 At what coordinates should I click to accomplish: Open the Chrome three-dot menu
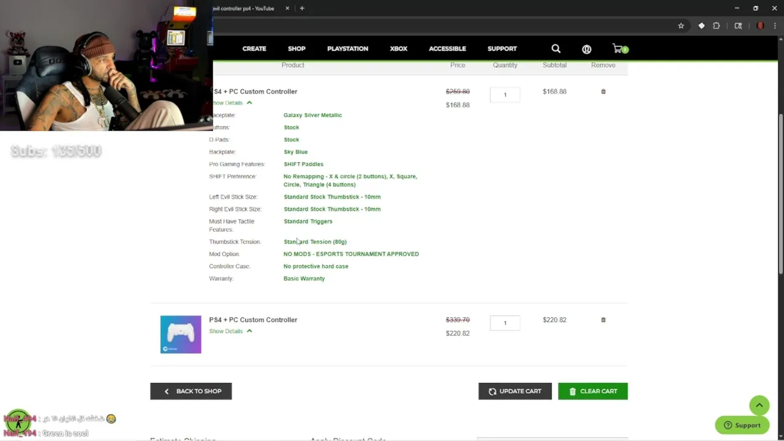click(775, 26)
